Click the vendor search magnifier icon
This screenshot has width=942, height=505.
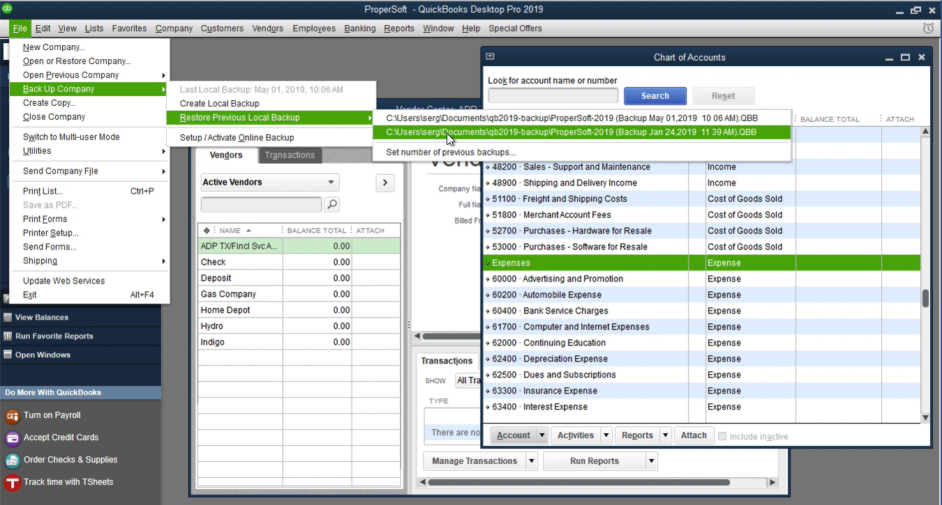332,204
